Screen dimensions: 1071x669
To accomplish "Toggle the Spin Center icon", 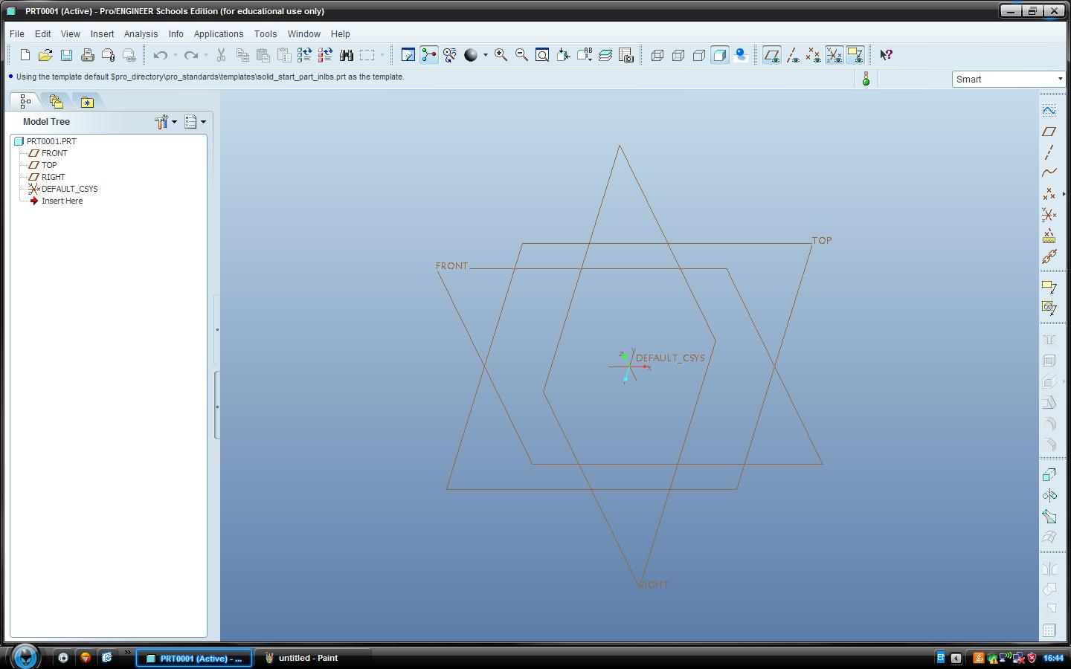I will 429,55.
